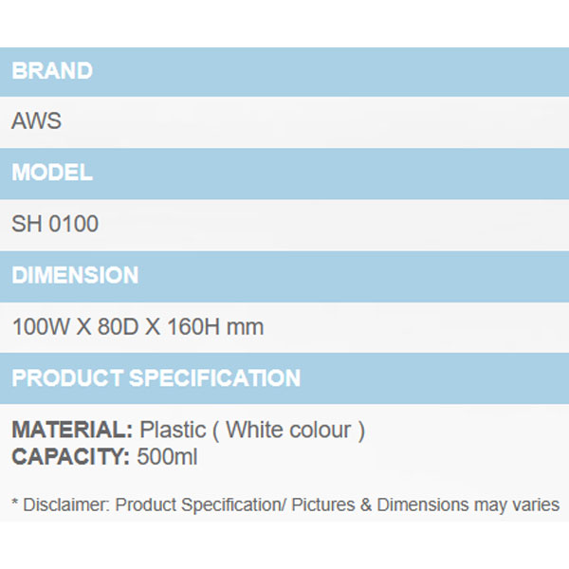Click the bold CAPACITY label
Image resolution: width=569 pixels, height=569 pixels.
pos(70,456)
